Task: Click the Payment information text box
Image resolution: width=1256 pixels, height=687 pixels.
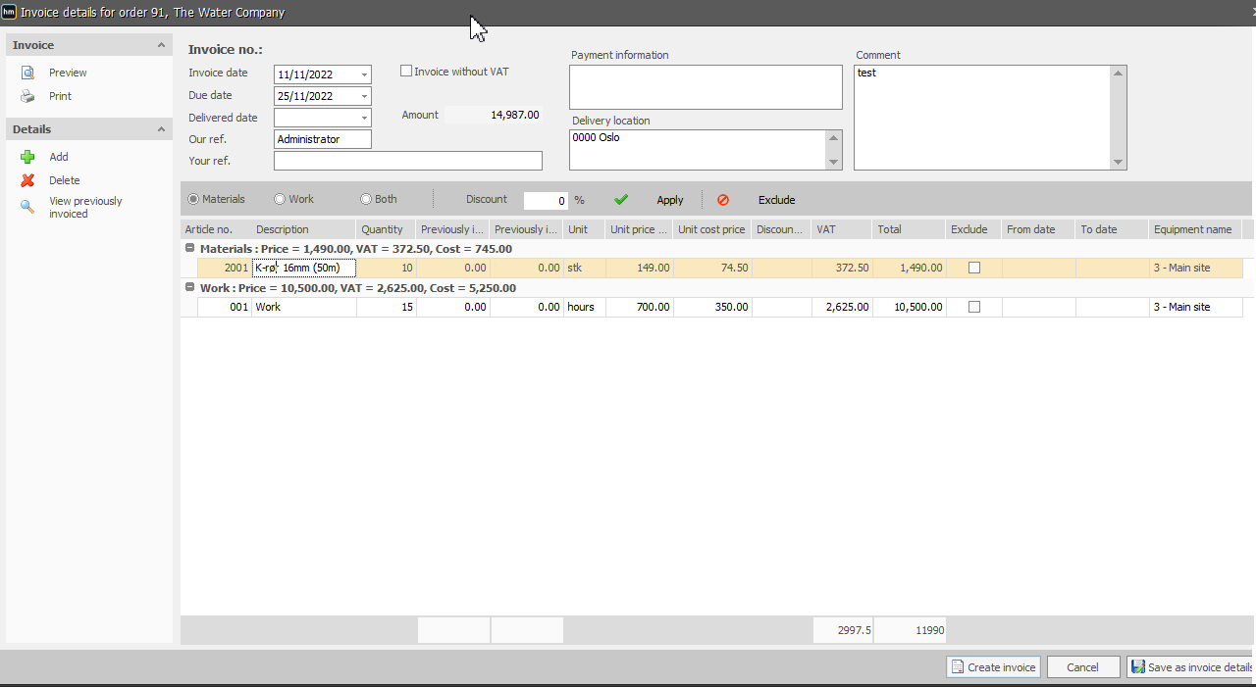Action: point(706,87)
